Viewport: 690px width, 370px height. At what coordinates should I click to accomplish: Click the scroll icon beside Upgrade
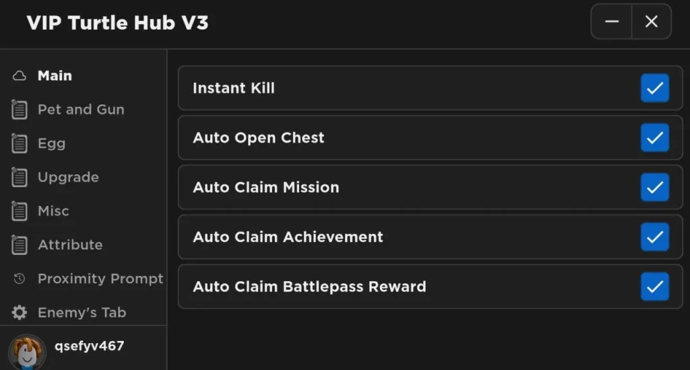coord(20,178)
